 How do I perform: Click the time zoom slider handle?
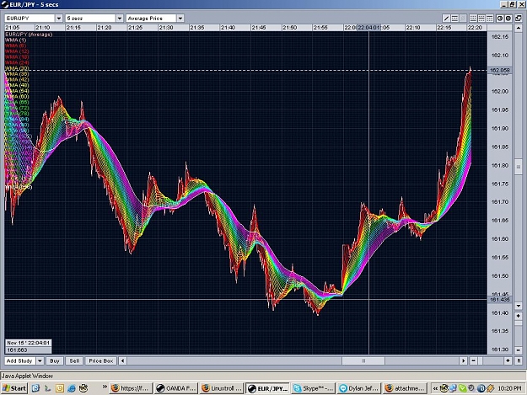point(481,360)
